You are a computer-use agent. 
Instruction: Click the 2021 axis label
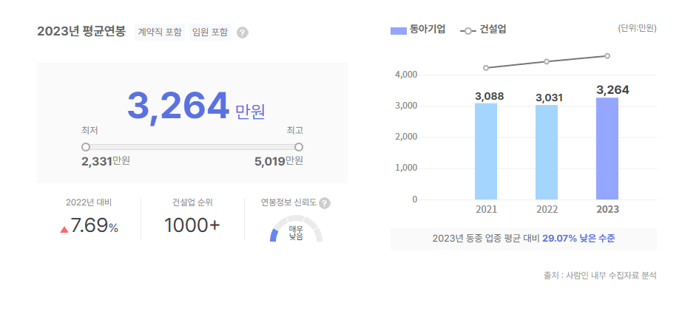coord(486,210)
